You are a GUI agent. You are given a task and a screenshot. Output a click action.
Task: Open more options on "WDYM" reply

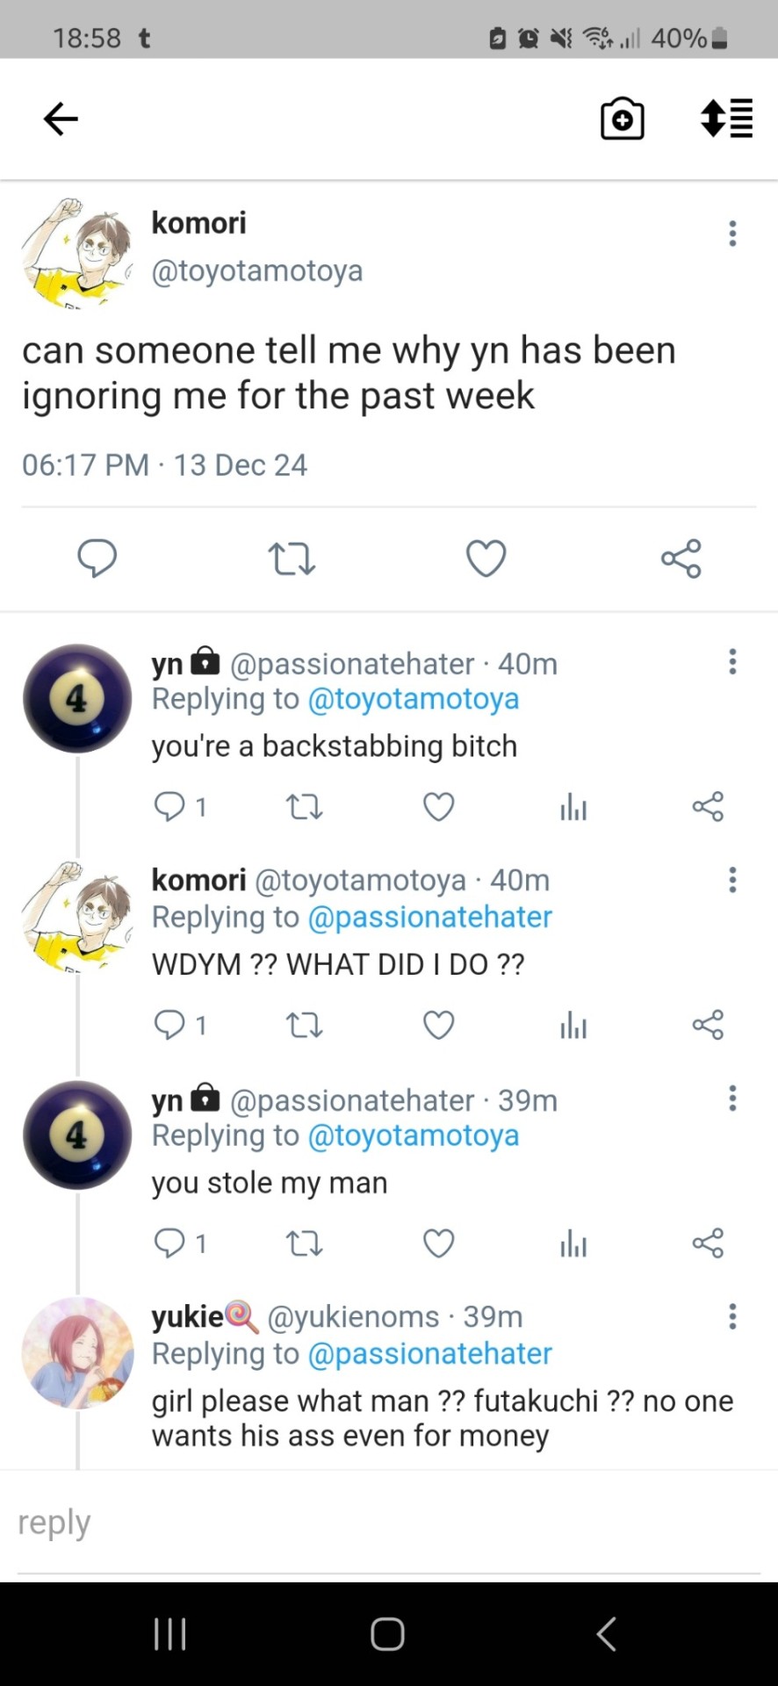[732, 880]
